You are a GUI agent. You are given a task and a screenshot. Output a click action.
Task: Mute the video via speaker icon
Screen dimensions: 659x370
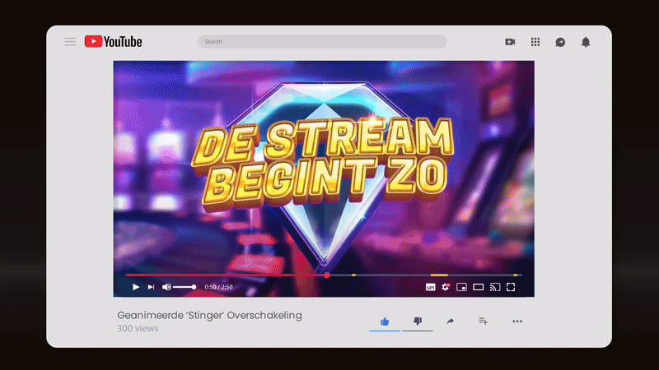[x=166, y=287]
